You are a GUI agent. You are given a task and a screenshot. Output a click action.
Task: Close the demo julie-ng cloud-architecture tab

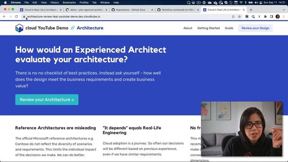(106, 10)
